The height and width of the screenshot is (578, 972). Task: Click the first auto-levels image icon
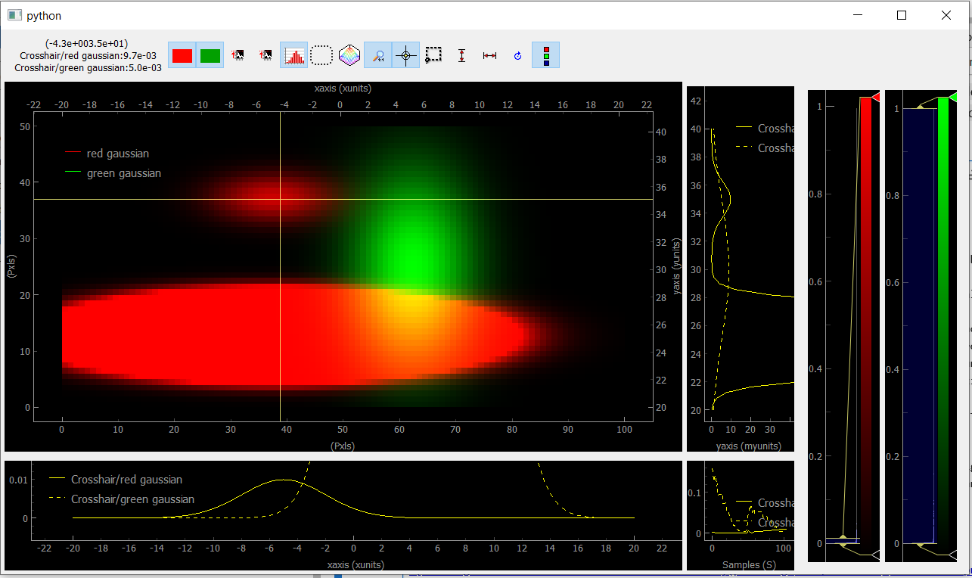point(238,55)
